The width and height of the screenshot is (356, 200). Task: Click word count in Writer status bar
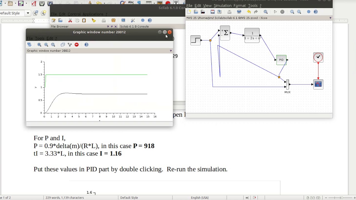65,198
